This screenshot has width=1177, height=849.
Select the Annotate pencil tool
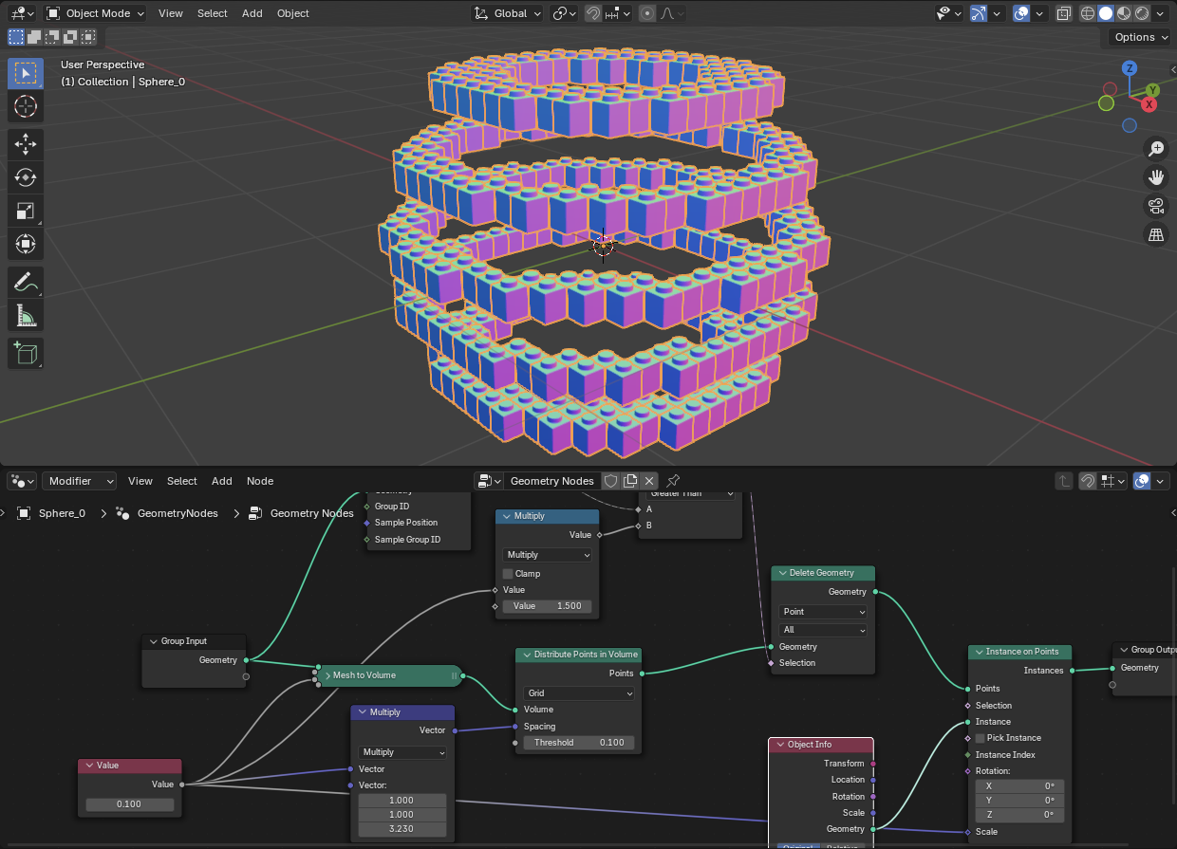(x=26, y=282)
